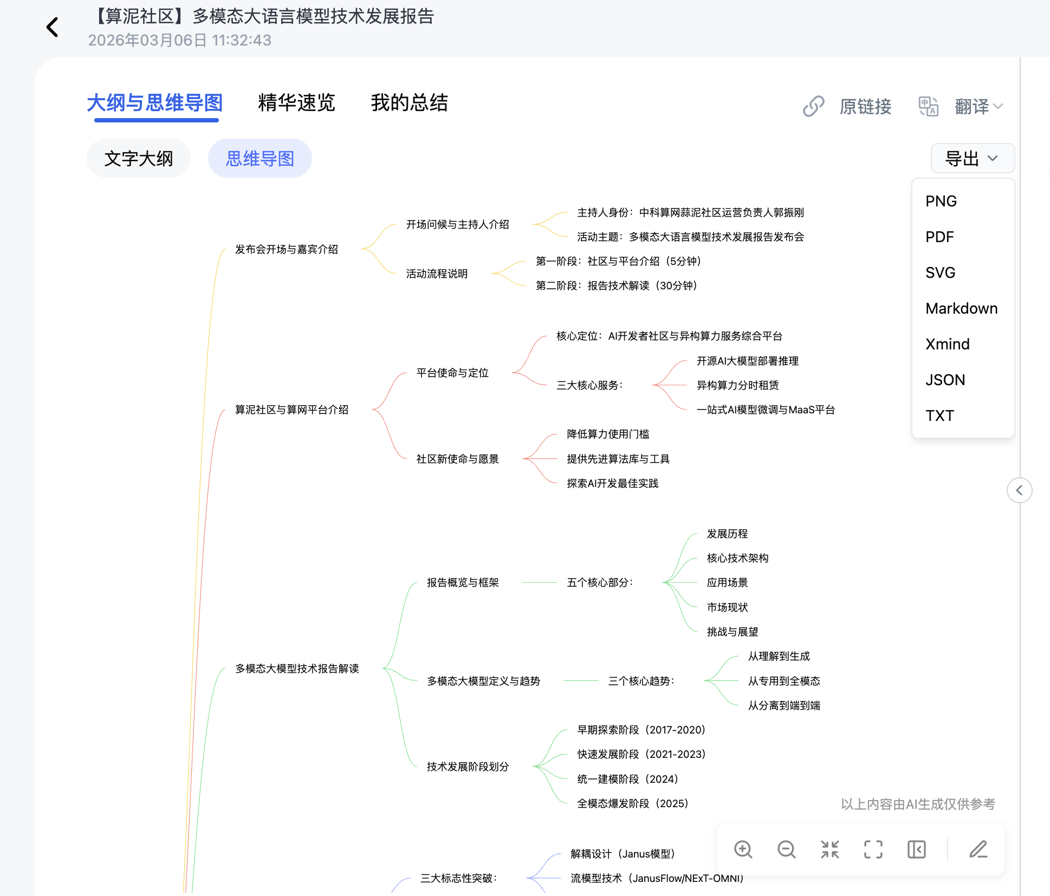Screen dimensions: 1050x896
Task: Export as SVG
Action: point(963,272)
